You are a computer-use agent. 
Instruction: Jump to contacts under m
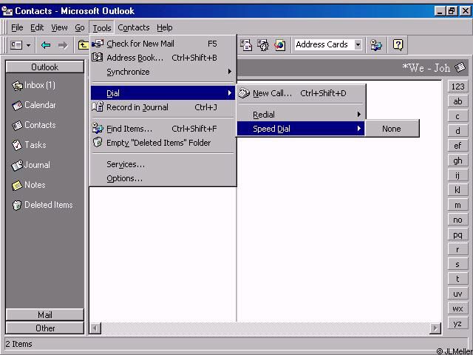tap(457, 205)
